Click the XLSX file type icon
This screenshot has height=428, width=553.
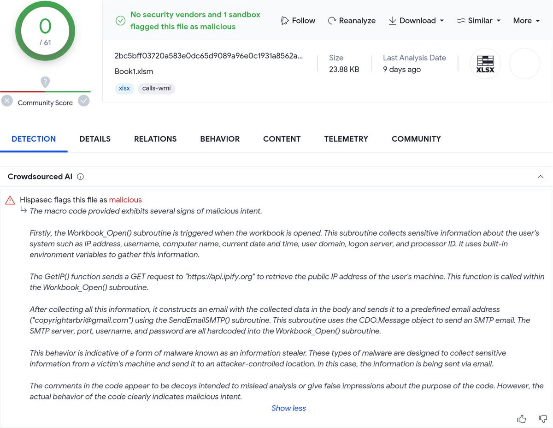click(485, 63)
